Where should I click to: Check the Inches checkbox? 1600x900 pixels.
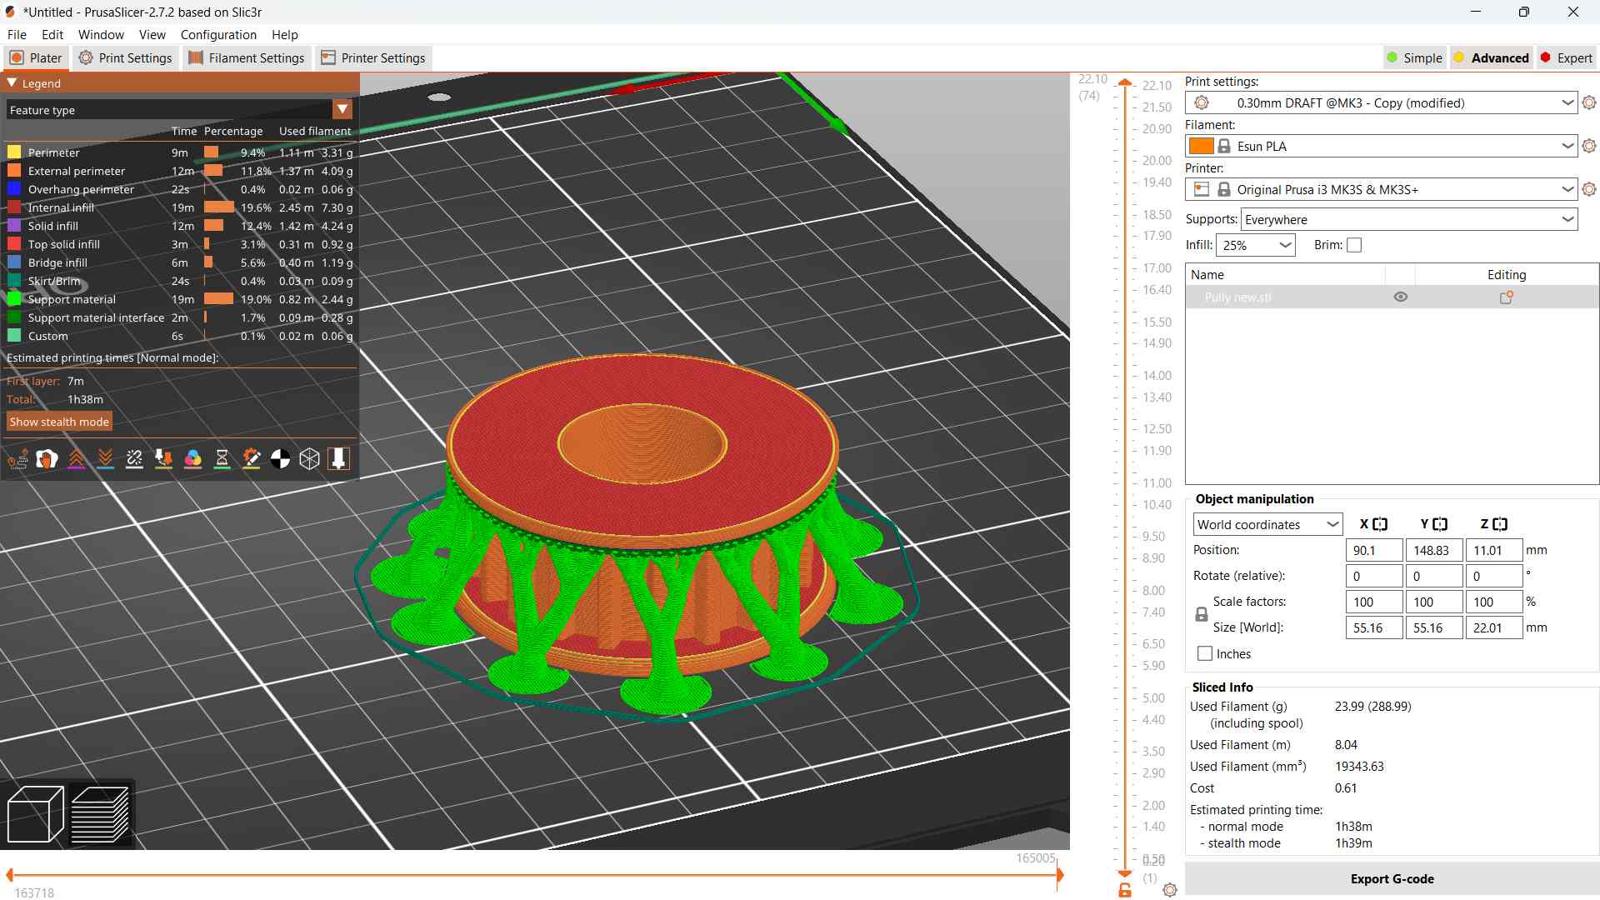pyautogui.click(x=1205, y=654)
